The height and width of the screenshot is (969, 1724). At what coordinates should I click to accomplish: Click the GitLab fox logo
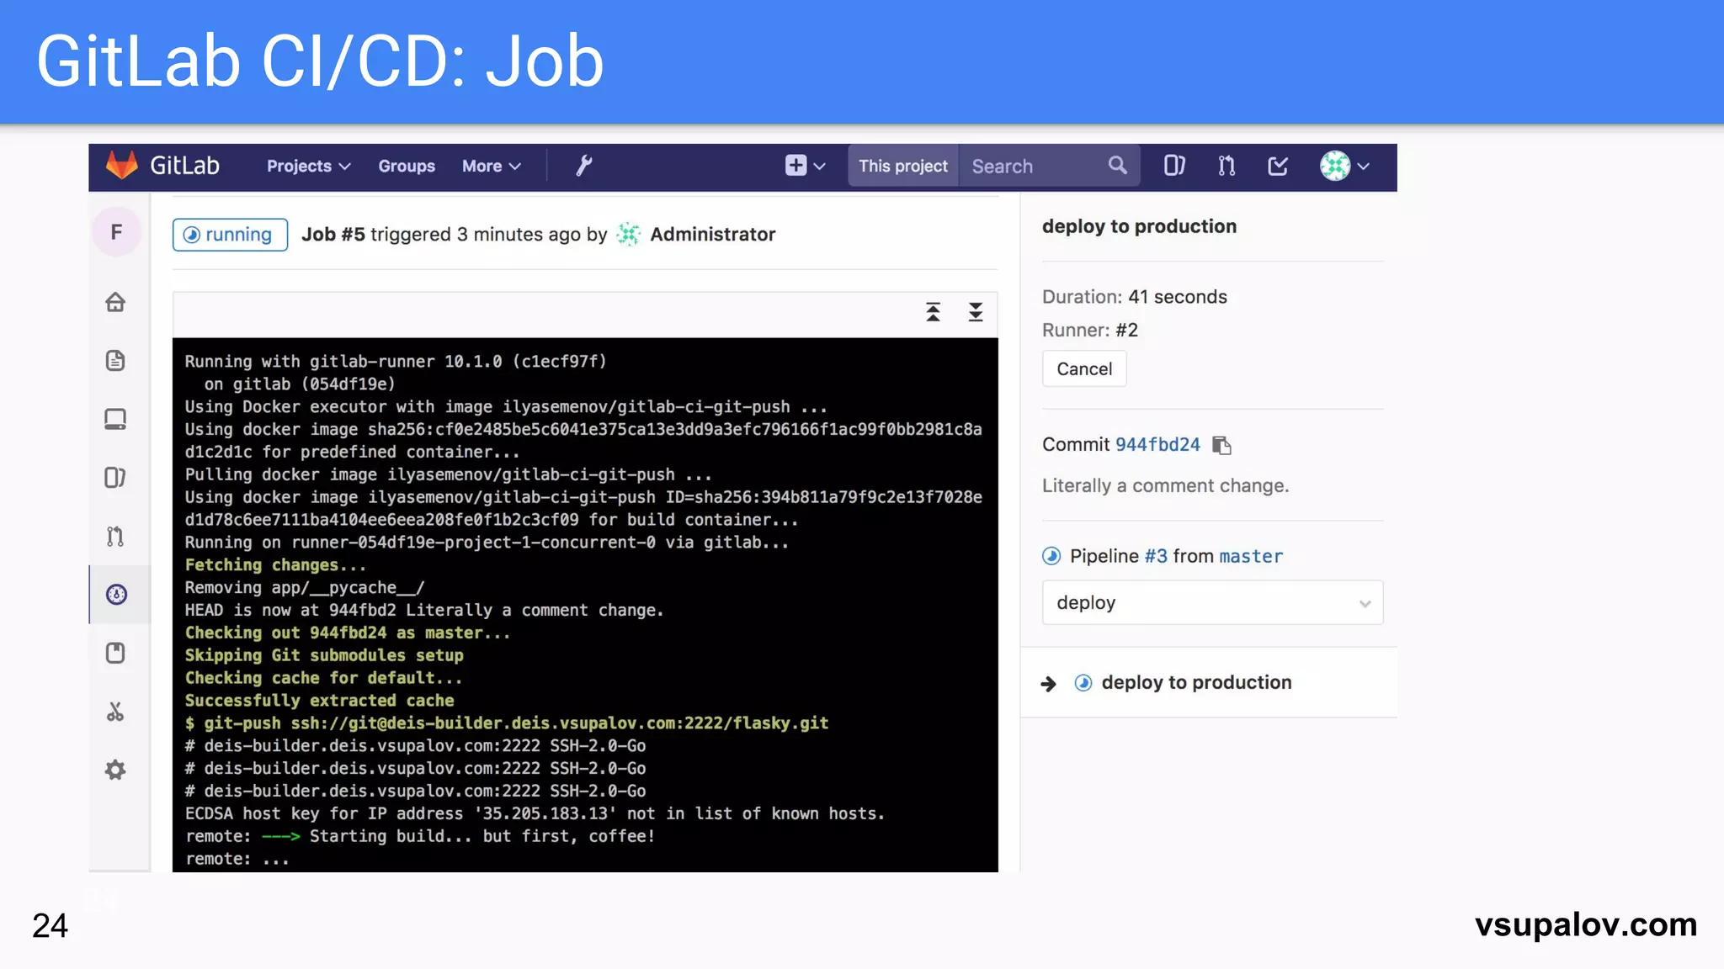(122, 166)
